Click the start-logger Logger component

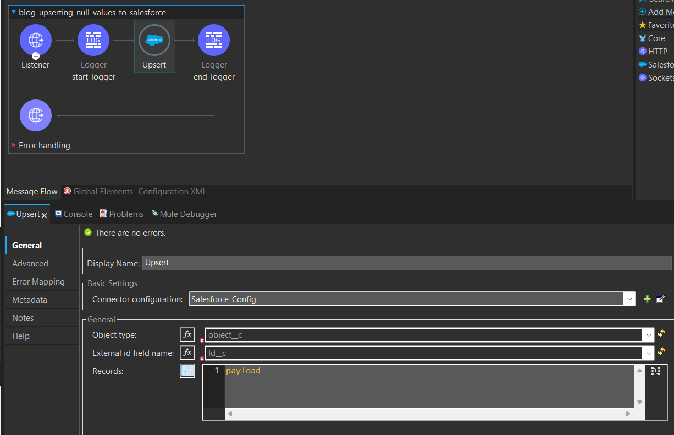93,40
